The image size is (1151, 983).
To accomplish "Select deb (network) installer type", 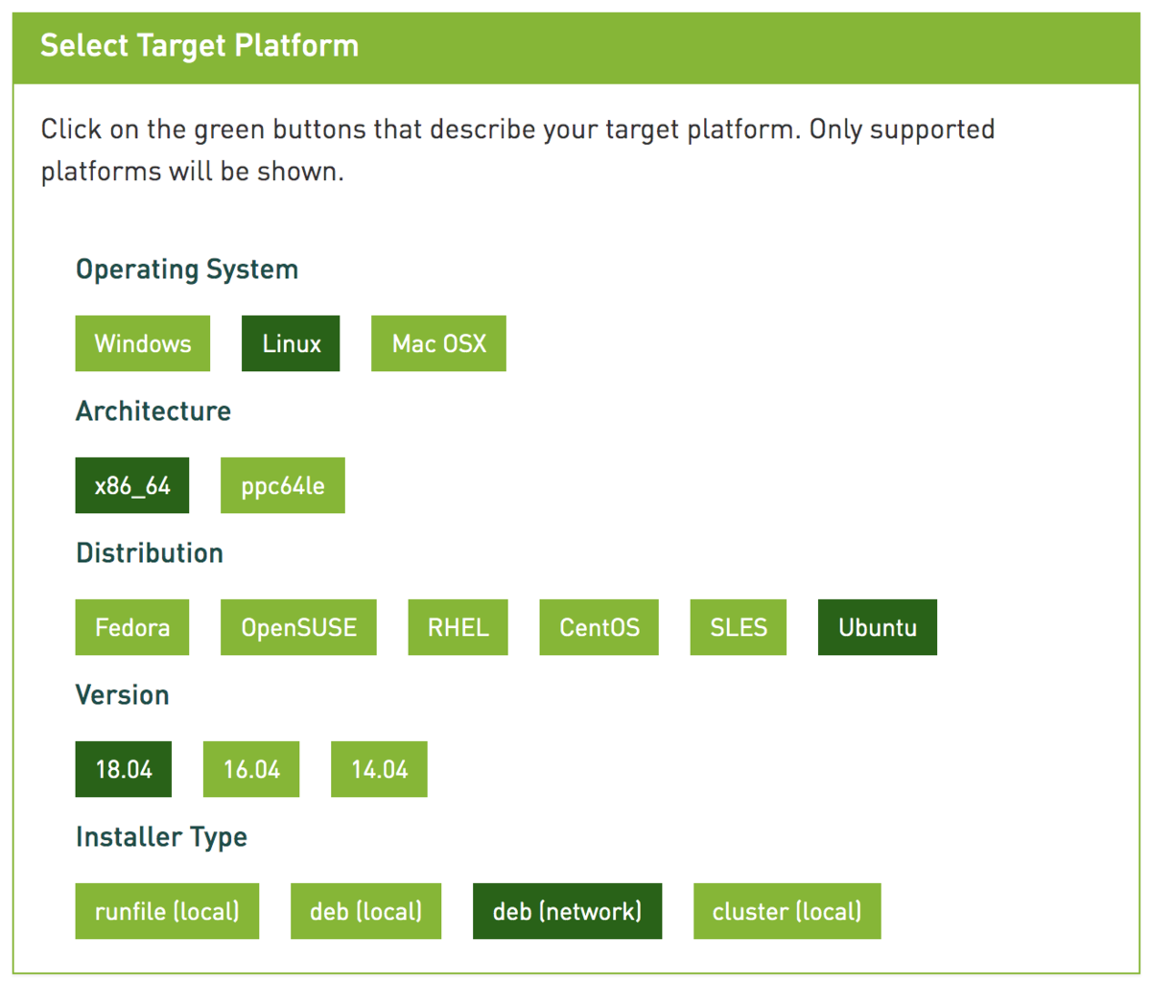I will pos(567,911).
